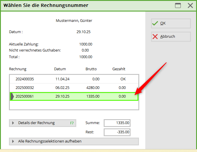Click into the Rest field
This screenshot has height=152, width=197.
[x=117, y=132]
